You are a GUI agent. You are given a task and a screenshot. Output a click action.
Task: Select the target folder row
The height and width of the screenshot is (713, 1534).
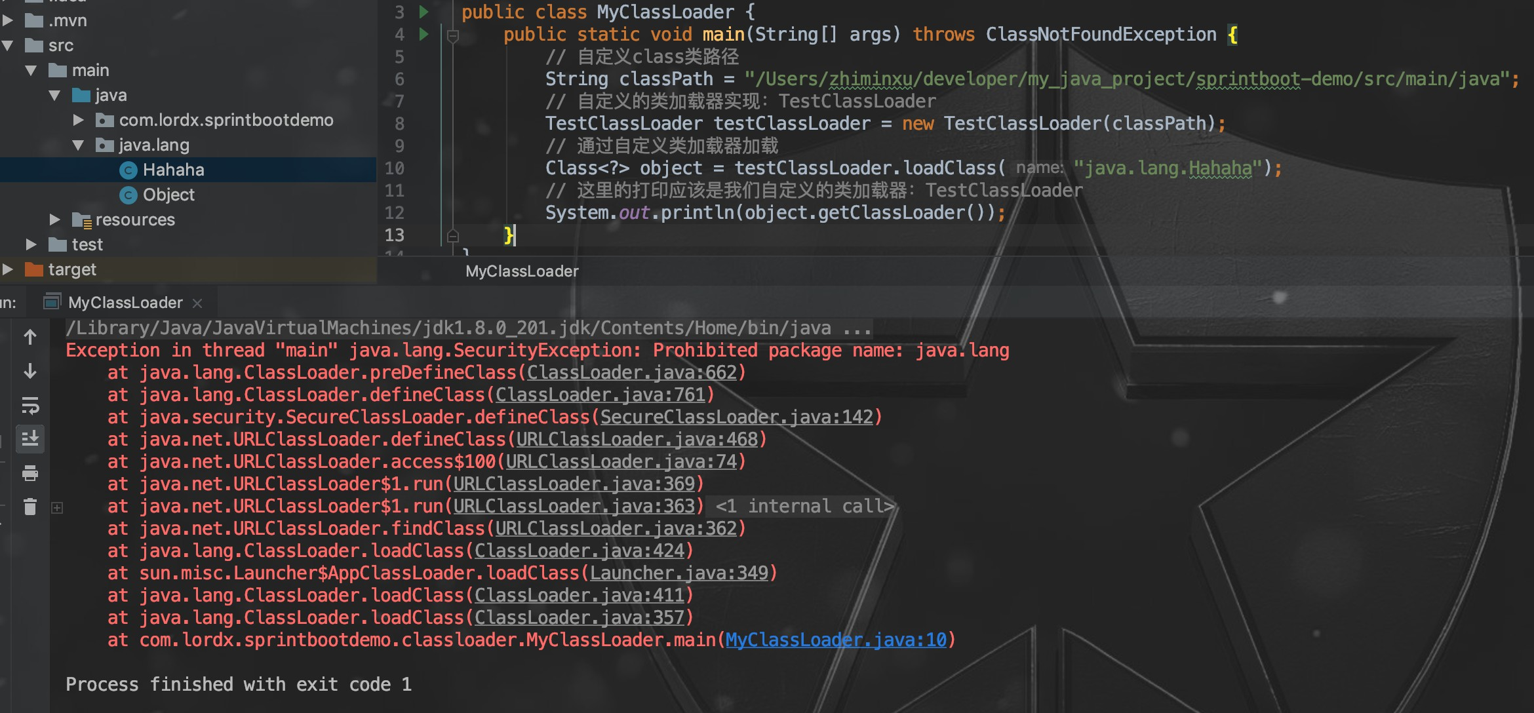(188, 269)
